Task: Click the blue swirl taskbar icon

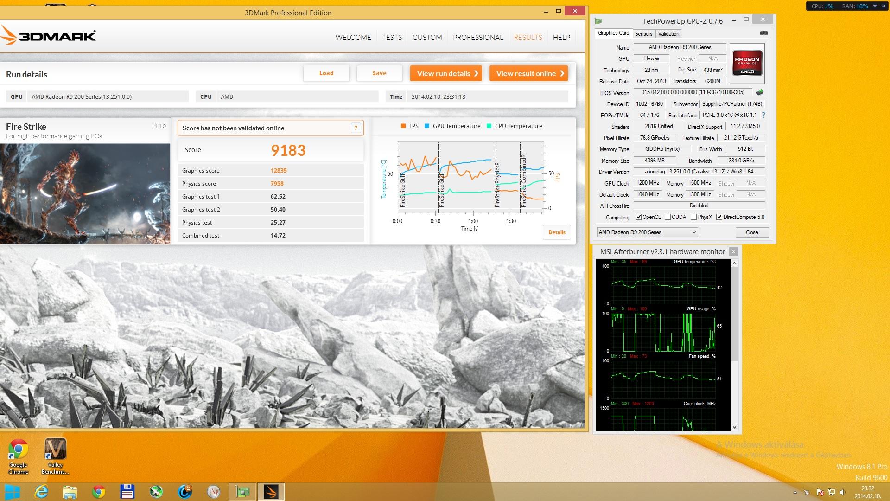Action: (185, 492)
